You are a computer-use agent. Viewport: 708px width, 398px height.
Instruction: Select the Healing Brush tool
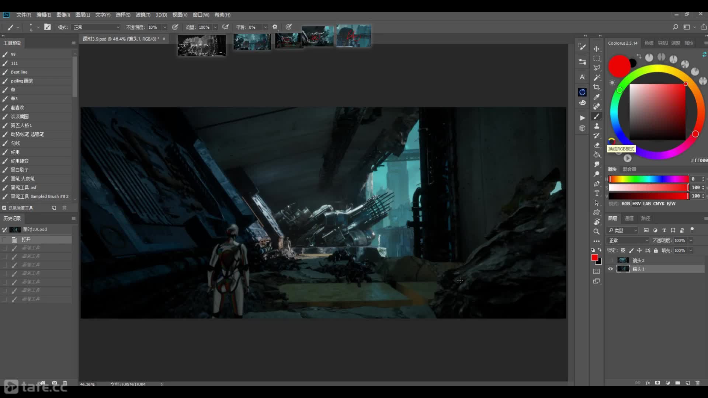coord(596,107)
